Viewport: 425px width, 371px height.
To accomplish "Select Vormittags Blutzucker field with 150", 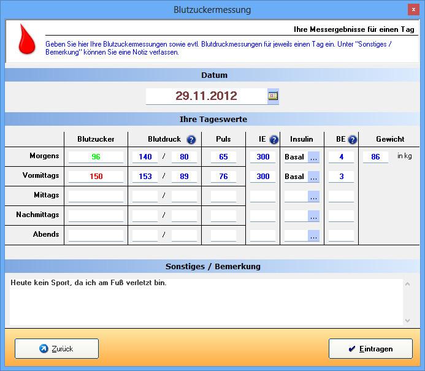I will click(x=96, y=177).
